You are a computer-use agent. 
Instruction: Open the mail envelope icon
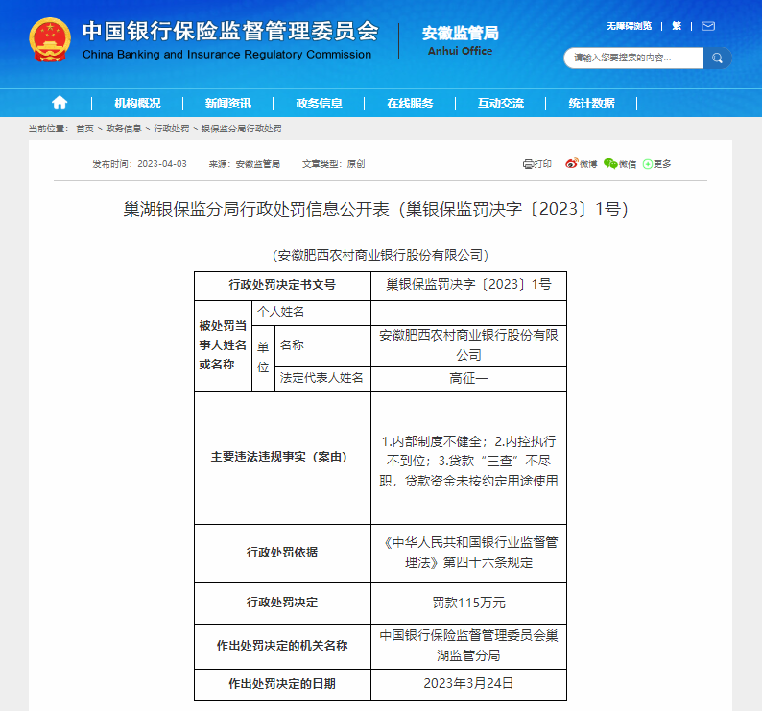click(708, 26)
